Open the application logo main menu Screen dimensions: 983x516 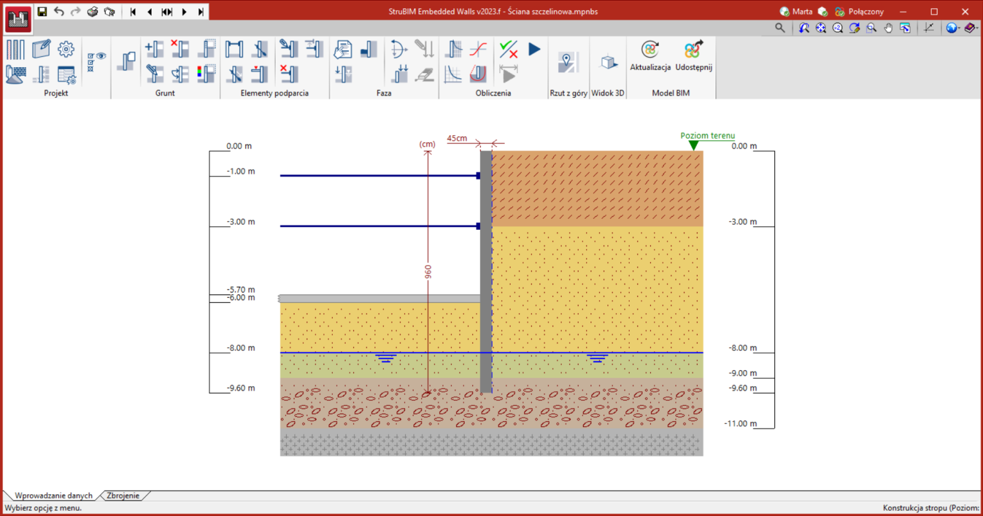(x=18, y=19)
